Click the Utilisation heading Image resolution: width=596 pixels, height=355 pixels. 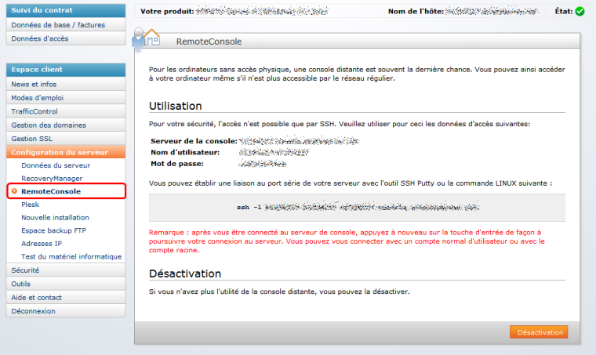(175, 106)
